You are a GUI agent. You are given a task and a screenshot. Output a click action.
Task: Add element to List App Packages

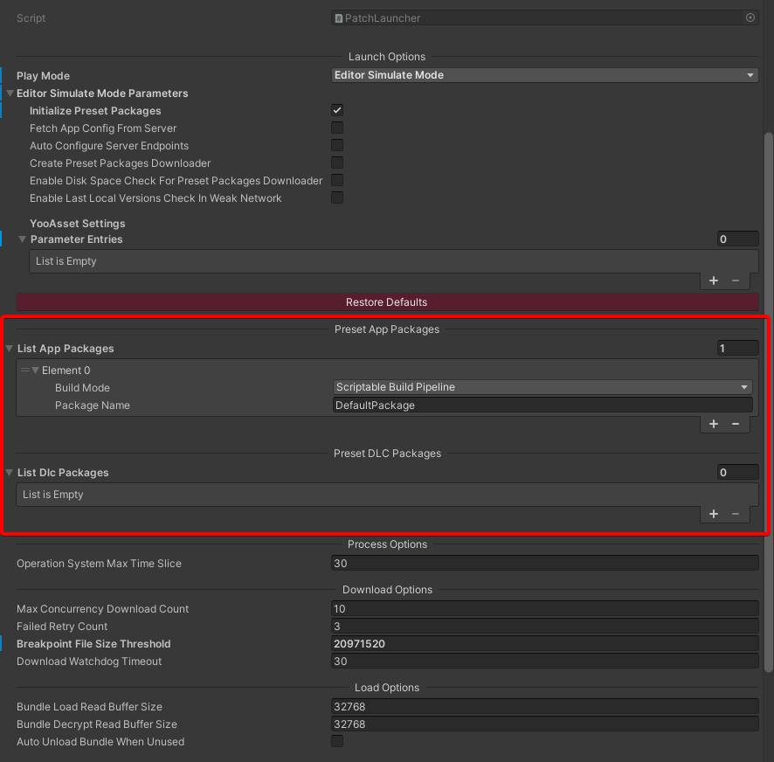(x=714, y=424)
